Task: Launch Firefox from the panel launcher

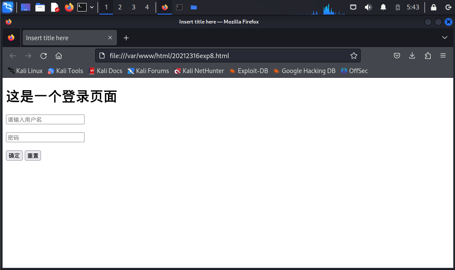Action: tap(69, 7)
